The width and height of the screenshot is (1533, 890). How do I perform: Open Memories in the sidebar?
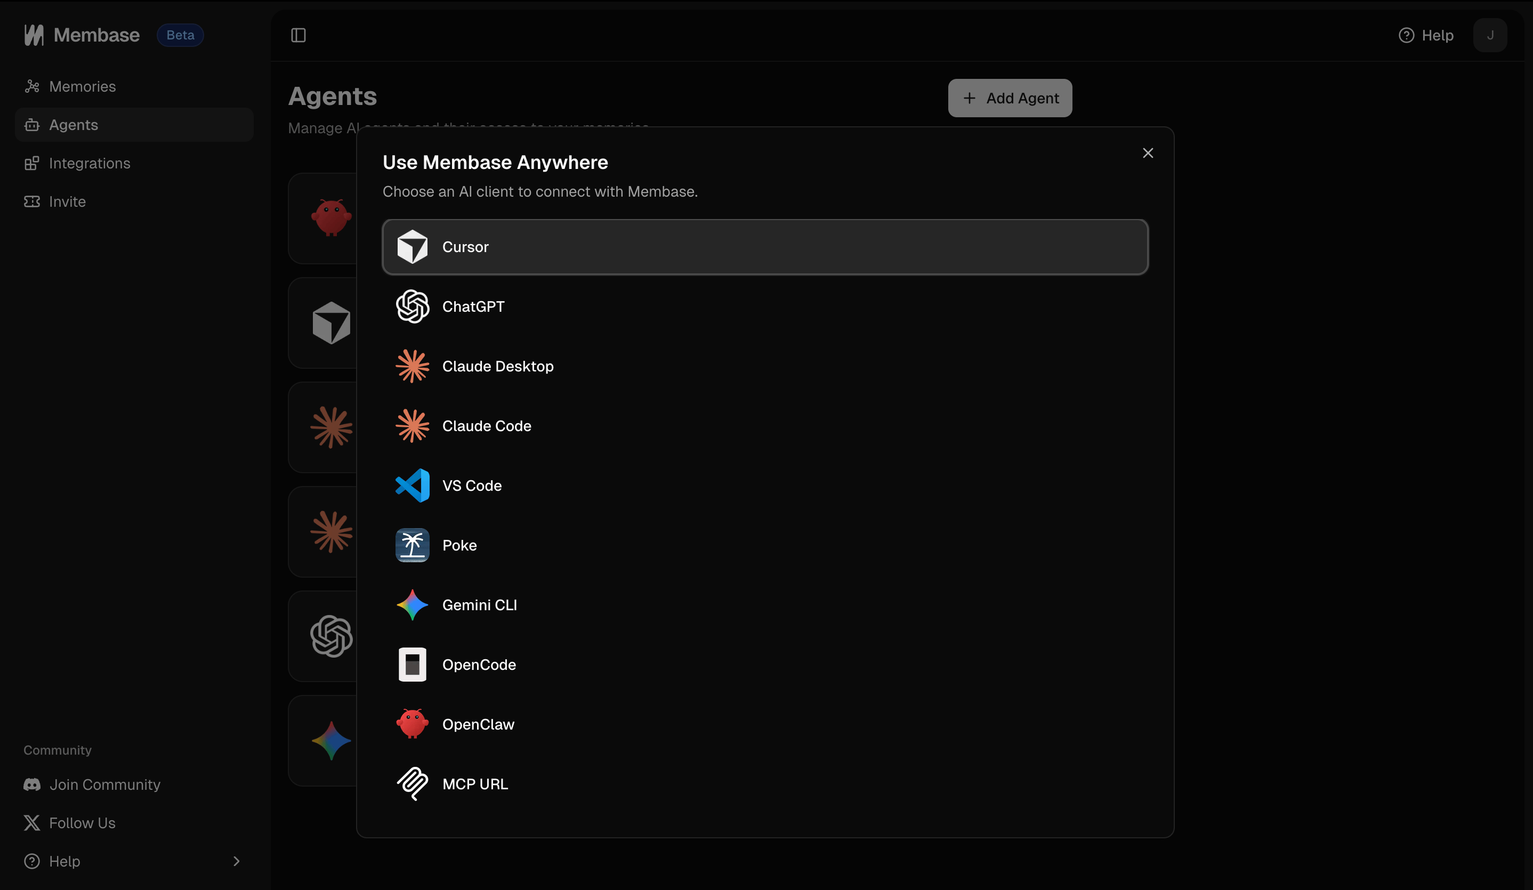tap(134, 86)
